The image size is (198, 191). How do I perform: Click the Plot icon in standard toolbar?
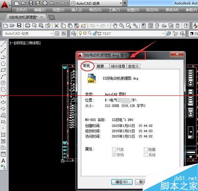pos(28,25)
